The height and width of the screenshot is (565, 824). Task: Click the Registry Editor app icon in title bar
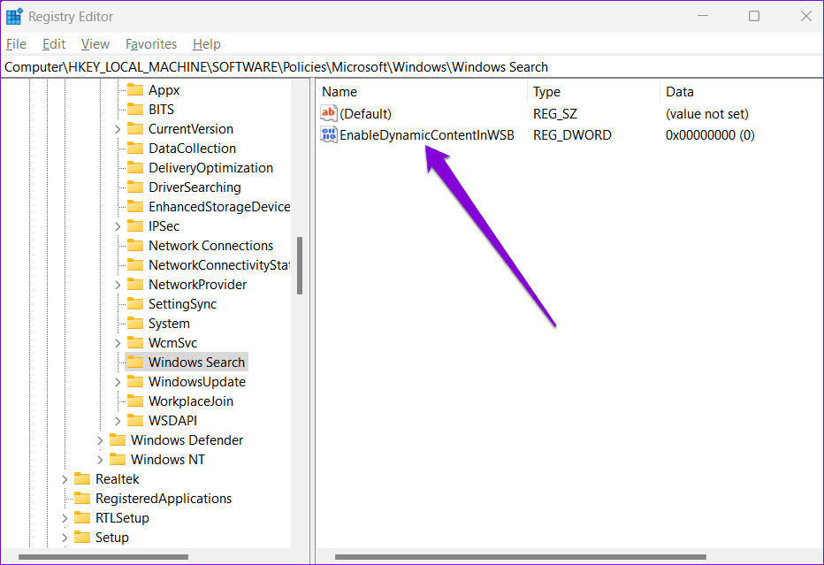point(14,16)
